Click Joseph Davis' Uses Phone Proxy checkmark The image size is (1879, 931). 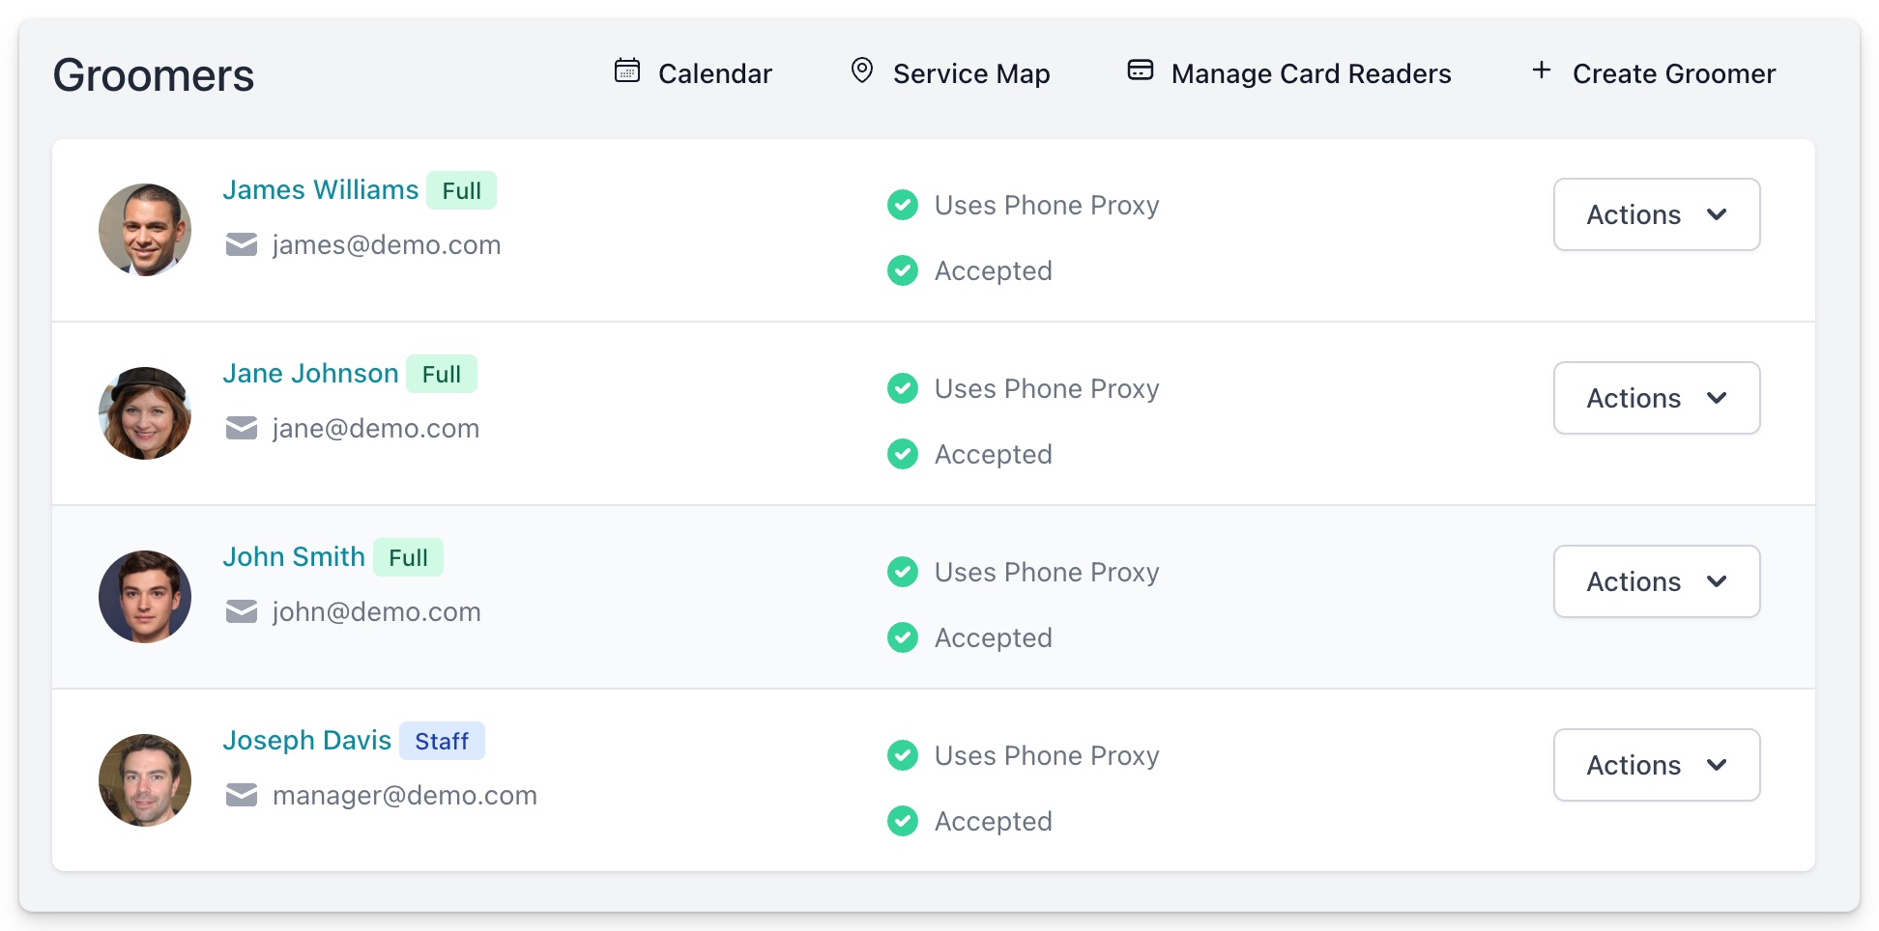903,755
